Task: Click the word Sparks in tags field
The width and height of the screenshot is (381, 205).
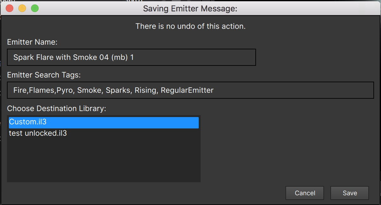Action: click(118, 90)
